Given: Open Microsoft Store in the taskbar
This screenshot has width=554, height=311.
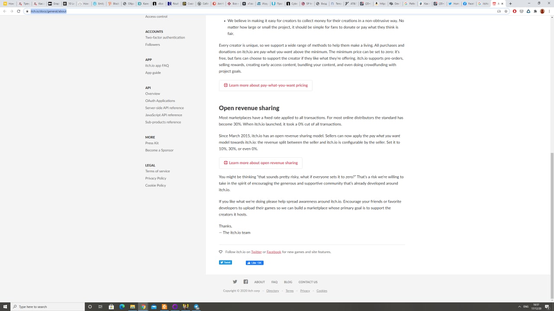Looking at the screenshot, I should (111, 307).
